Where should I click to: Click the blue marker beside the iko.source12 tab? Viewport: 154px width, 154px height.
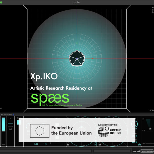point(13,114)
